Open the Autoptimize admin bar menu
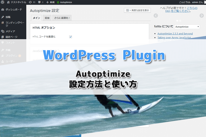206x137 pixels. [65, 2]
